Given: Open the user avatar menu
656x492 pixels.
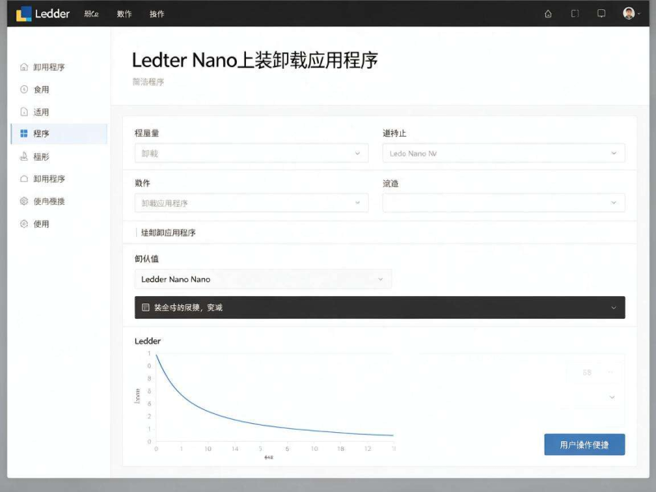Looking at the screenshot, I should (x=631, y=13).
